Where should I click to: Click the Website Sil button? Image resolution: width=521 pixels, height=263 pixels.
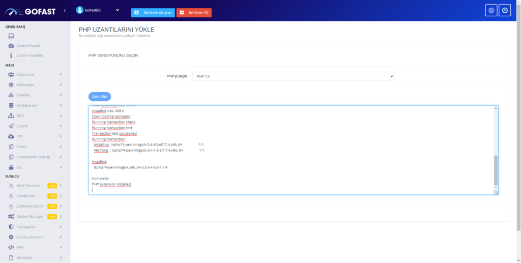pyautogui.click(x=194, y=12)
